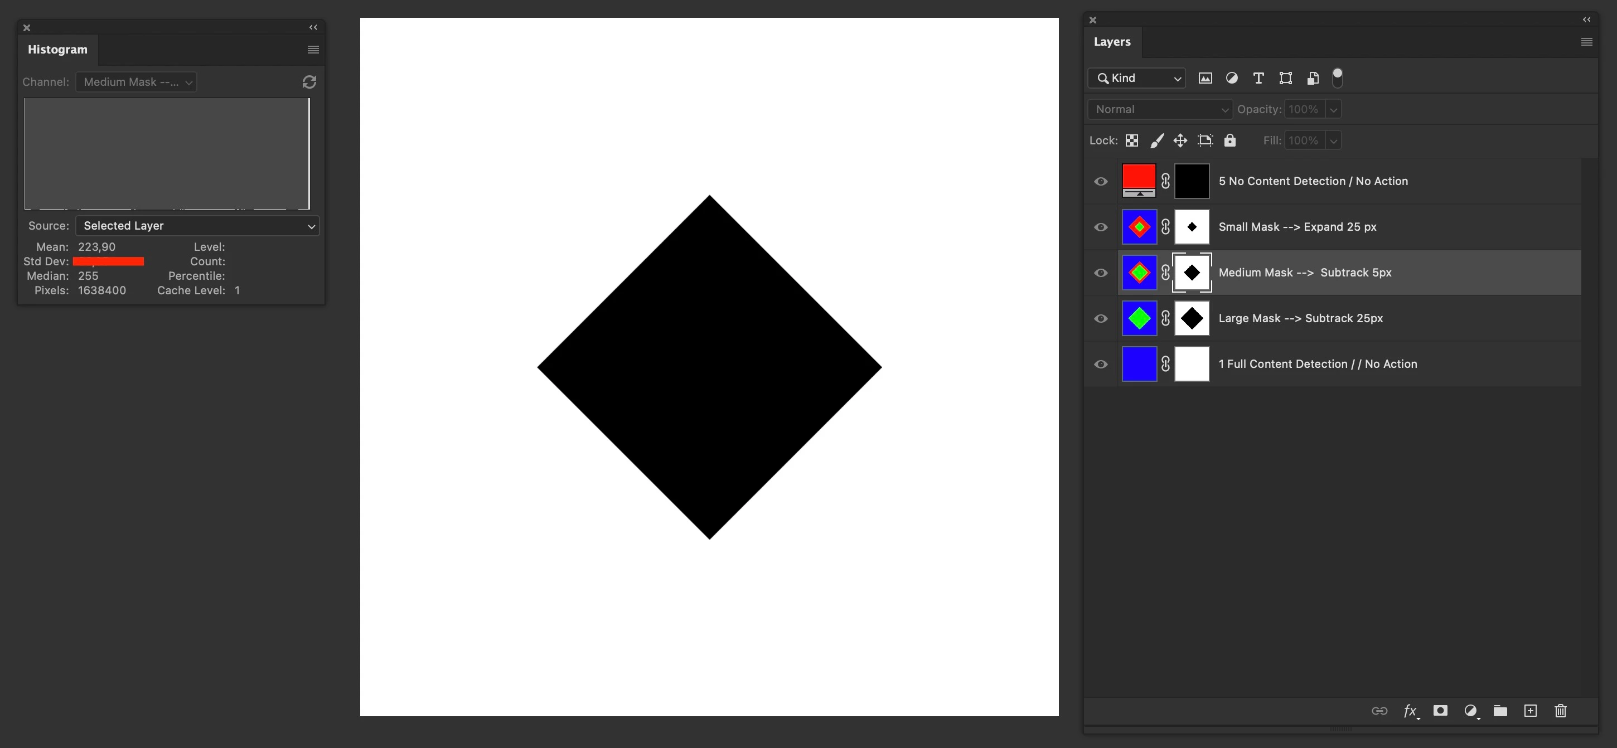1617x748 pixels.
Task: Create a new group folder icon
Action: pos(1500,710)
